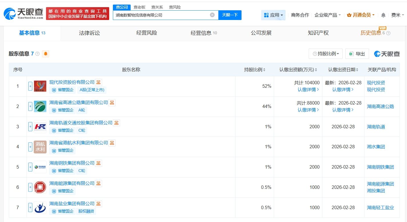Viewport: 407px width, 222px height.
Task: Open equity structure icon beside 湖南盐业集团有限公司
Action: (x=98, y=204)
